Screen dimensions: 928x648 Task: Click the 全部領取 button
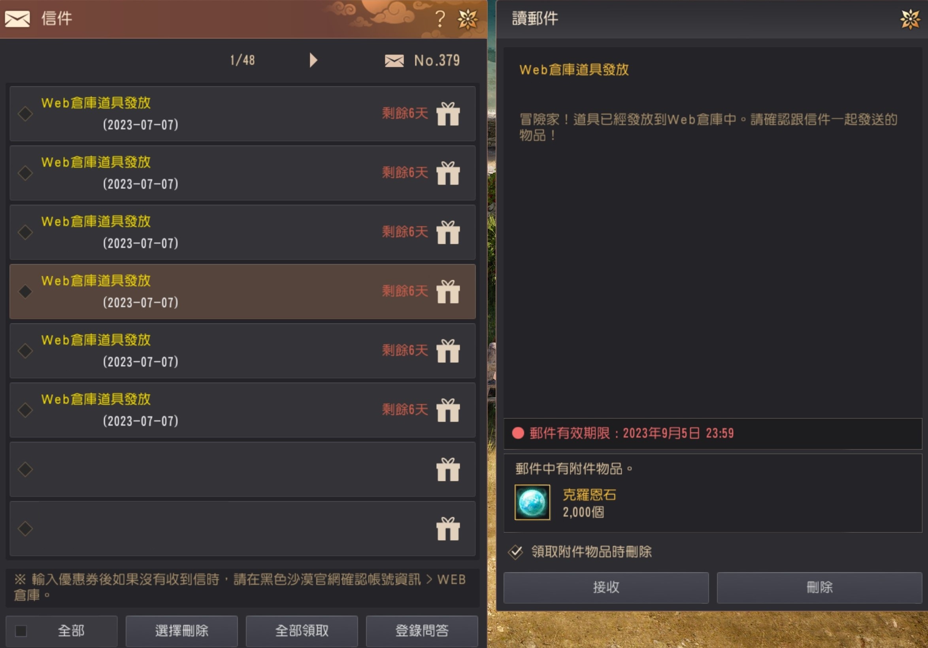tap(302, 631)
